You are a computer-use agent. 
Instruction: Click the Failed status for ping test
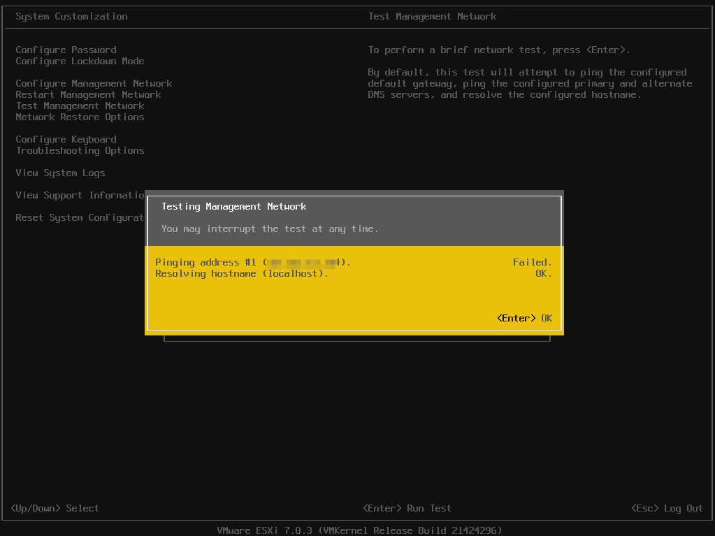(x=532, y=262)
